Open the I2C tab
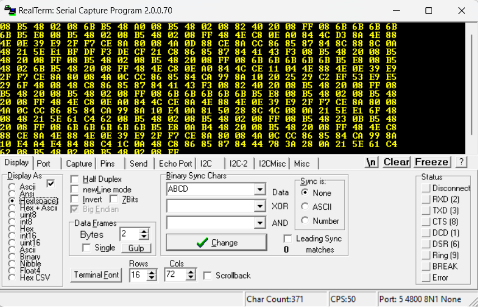The width and height of the screenshot is (478, 307). [x=206, y=164]
